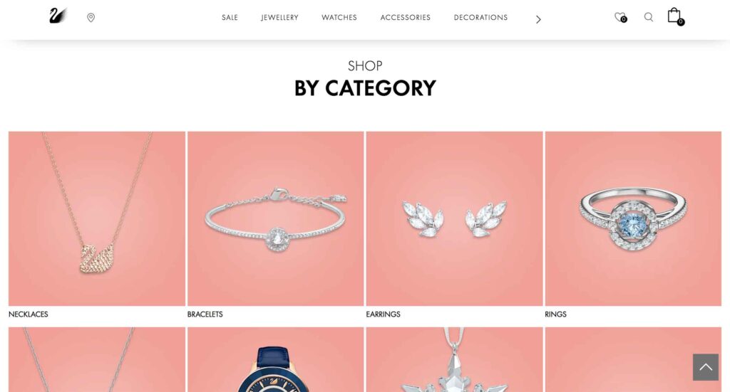
Task: Open the Necklaces category link
Action: click(x=29, y=314)
